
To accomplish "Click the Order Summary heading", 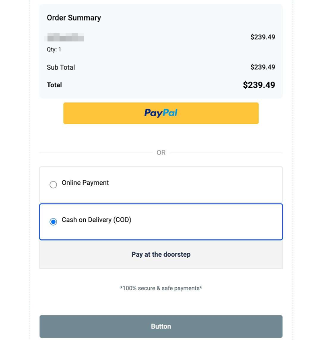I will (x=74, y=18).
